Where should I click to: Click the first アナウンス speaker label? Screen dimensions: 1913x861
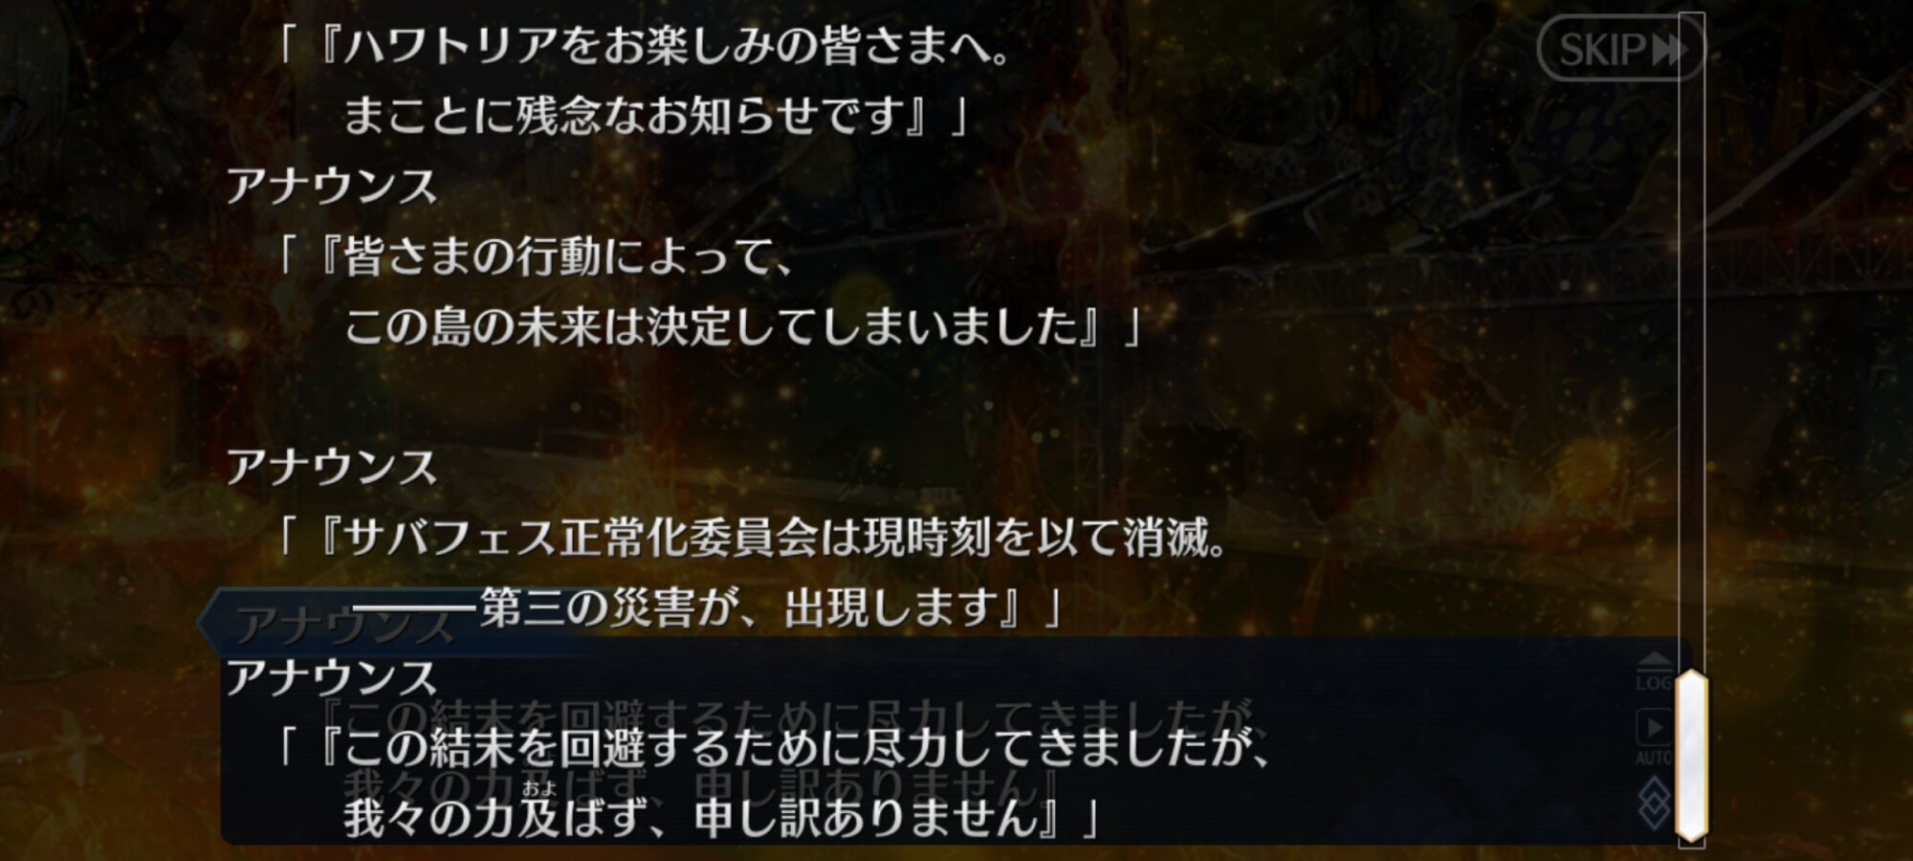[332, 186]
